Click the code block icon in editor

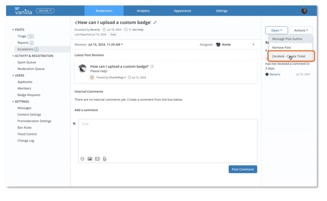(97, 159)
